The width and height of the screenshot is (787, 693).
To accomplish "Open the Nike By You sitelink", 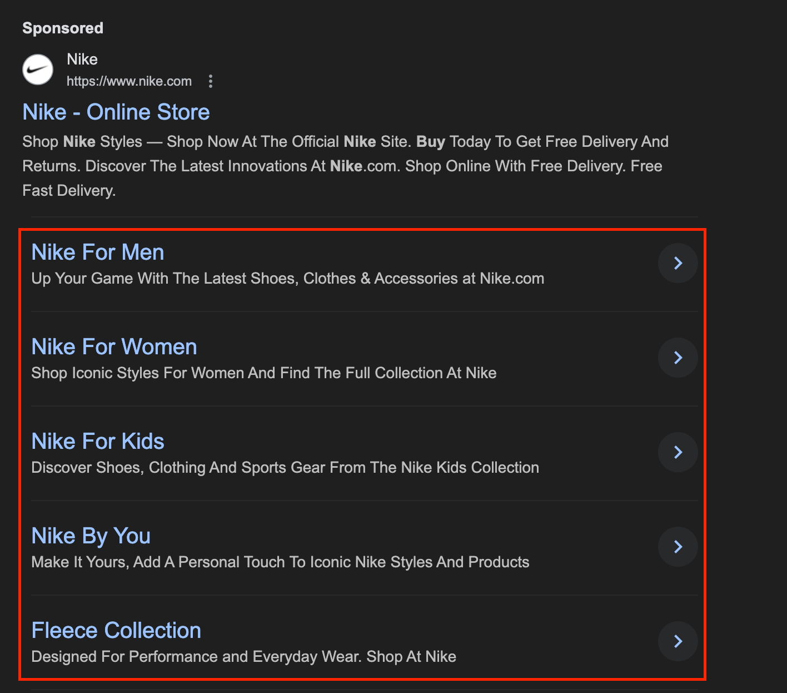I will pos(91,536).
